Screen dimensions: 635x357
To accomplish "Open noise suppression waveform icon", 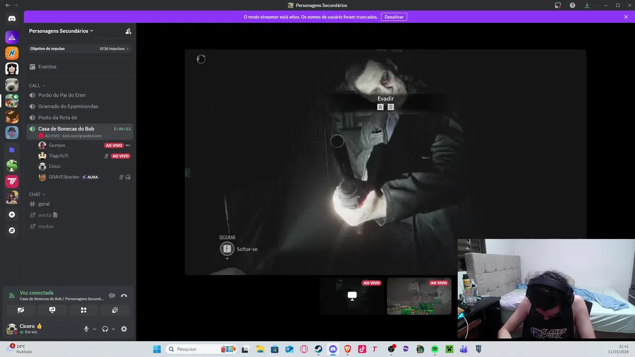I will click(x=112, y=296).
